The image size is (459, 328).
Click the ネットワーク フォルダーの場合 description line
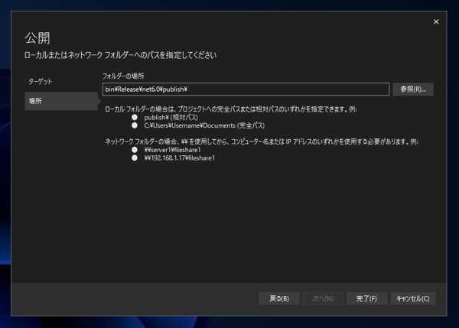(x=262, y=141)
